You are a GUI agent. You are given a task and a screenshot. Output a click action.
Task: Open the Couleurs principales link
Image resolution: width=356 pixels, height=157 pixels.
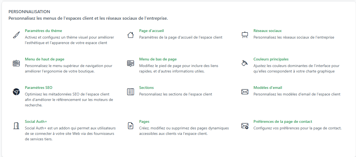click(271, 59)
